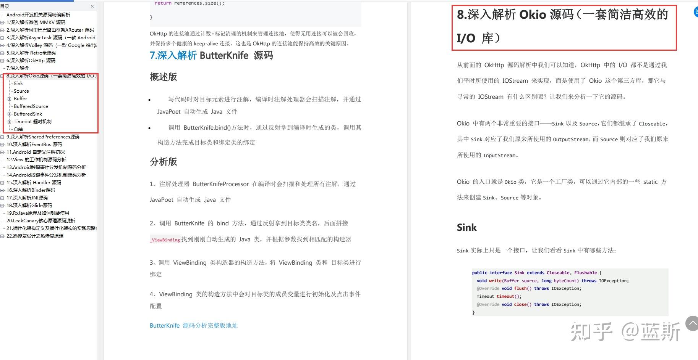Click the 概述版 heading in document
698x360 pixels.
[x=164, y=77]
